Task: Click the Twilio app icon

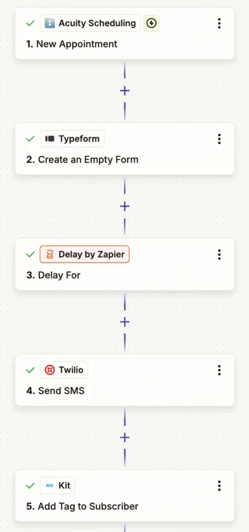Action: (50, 370)
